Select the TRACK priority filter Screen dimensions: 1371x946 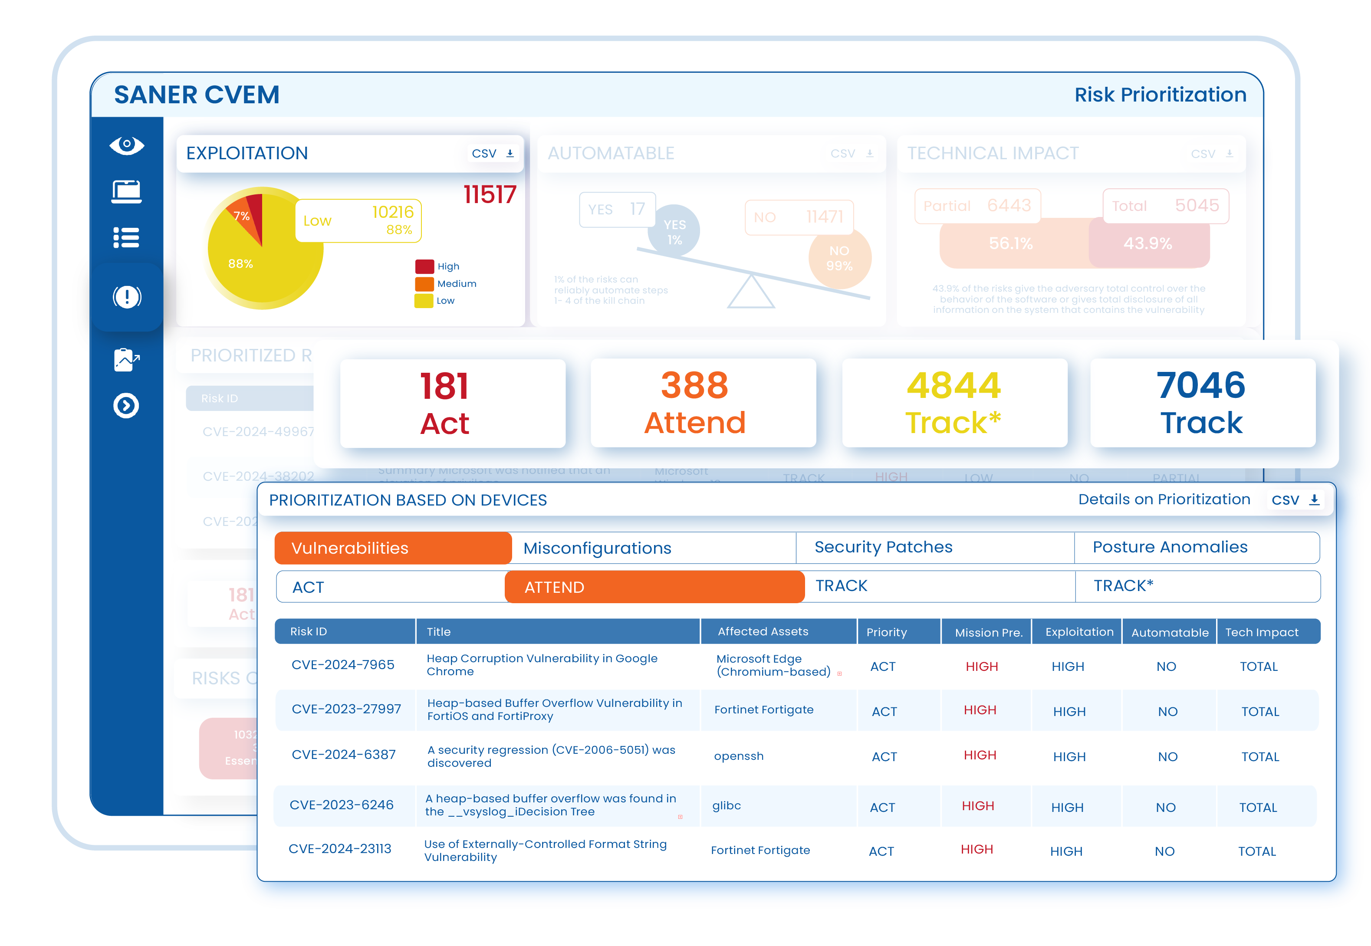pyautogui.click(x=841, y=586)
